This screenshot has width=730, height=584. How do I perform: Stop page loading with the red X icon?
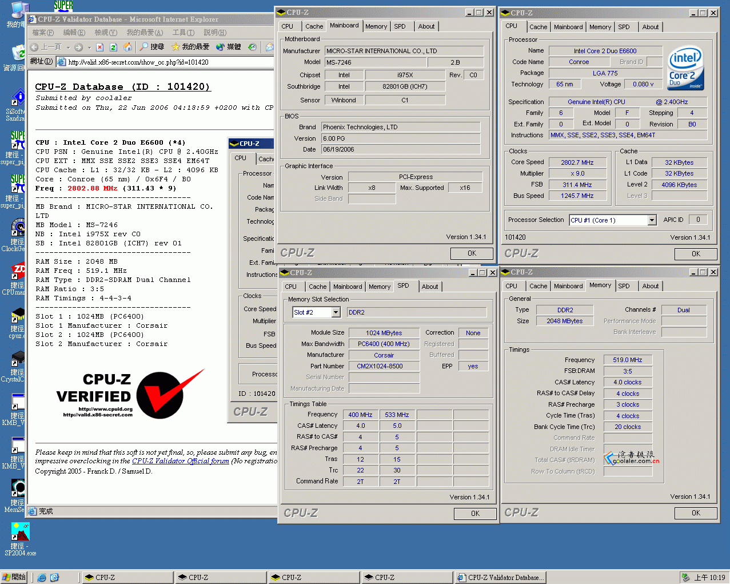(99, 47)
